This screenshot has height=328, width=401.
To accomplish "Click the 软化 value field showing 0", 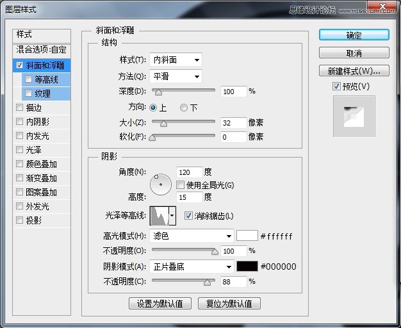I will click(234, 137).
